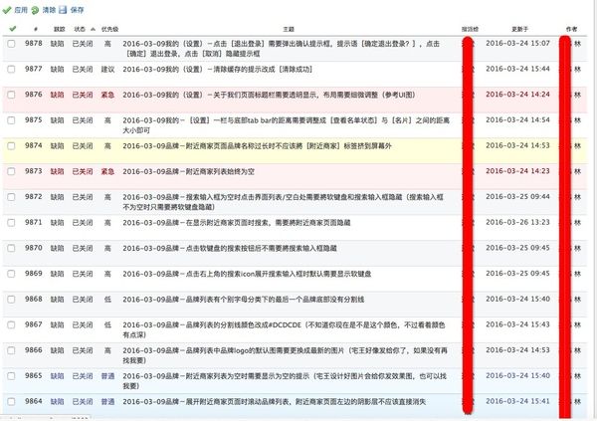Click the date 2016-03-24 15:41
Viewport: 597px width, 421px height.
[x=517, y=401]
